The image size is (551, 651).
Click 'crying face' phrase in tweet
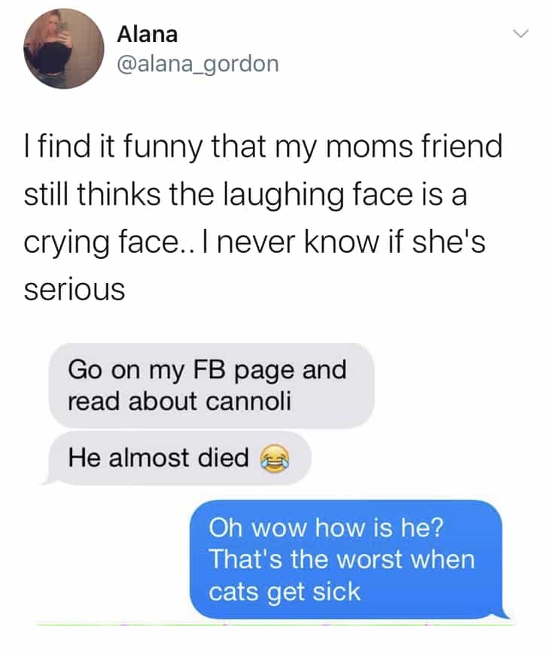tap(100, 242)
